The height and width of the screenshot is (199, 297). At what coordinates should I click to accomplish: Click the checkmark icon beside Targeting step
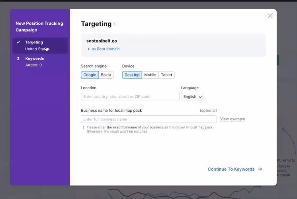coord(18,42)
